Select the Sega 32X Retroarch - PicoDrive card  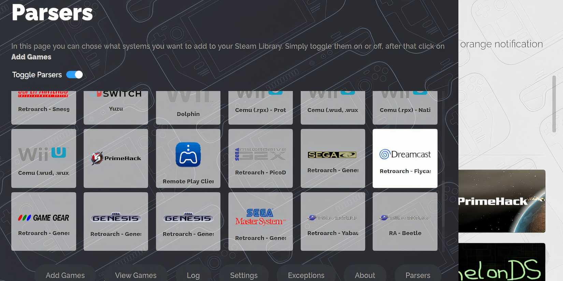260,158
